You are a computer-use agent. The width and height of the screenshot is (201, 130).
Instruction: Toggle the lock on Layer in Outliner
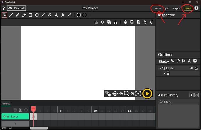click(196, 68)
